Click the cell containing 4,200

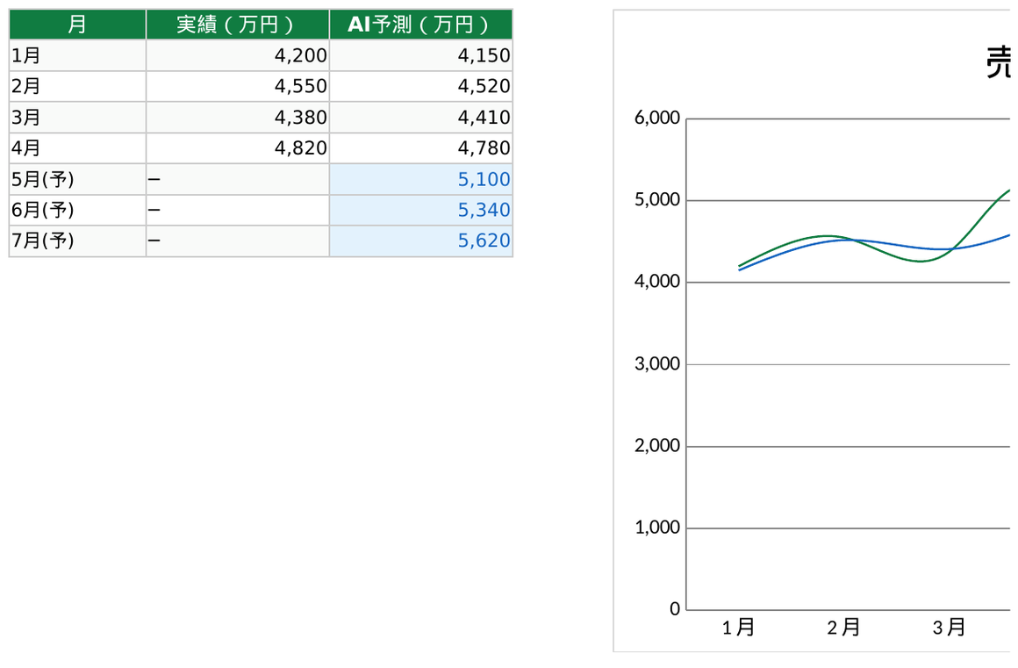click(237, 56)
